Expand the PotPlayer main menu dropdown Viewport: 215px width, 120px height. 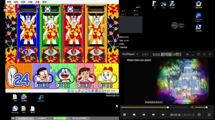coord(130,54)
